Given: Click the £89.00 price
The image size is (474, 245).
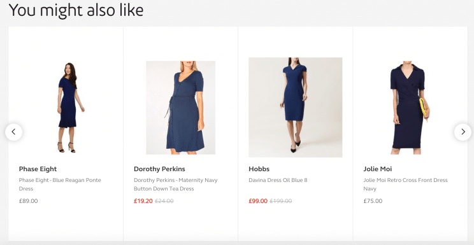Looking at the screenshot, I should click(x=29, y=201).
